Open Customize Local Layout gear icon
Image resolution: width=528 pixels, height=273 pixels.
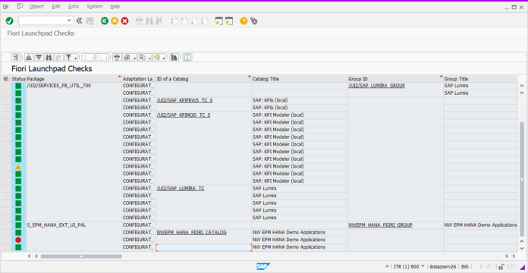(x=254, y=21)
